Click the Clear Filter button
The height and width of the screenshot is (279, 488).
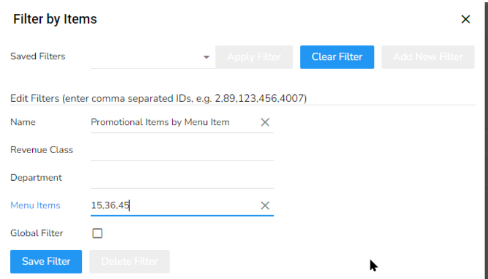[337, 57]
